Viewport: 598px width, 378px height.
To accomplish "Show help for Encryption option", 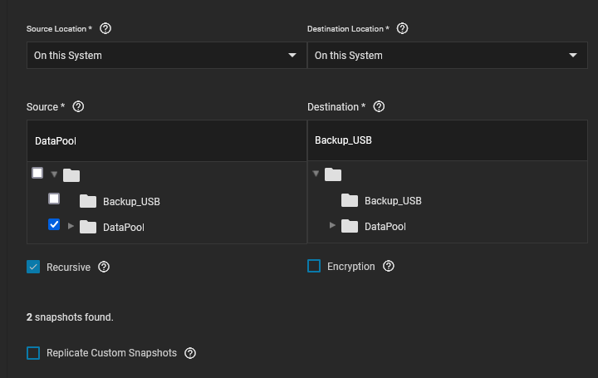I will (x=388, y=267).
